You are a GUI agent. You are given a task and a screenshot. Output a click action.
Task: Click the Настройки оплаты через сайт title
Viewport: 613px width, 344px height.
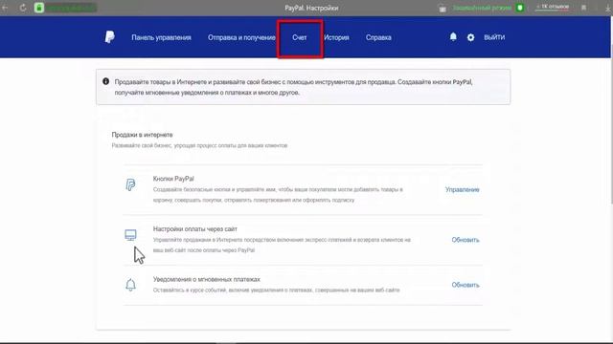pos(195,229)
